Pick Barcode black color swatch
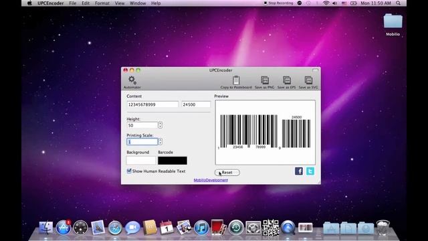 tap(173, 161)
